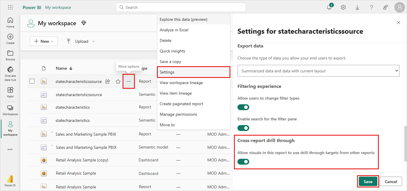Select Quick insights menu item
This screenshot has width=407, height=191.
click(194, 51)
